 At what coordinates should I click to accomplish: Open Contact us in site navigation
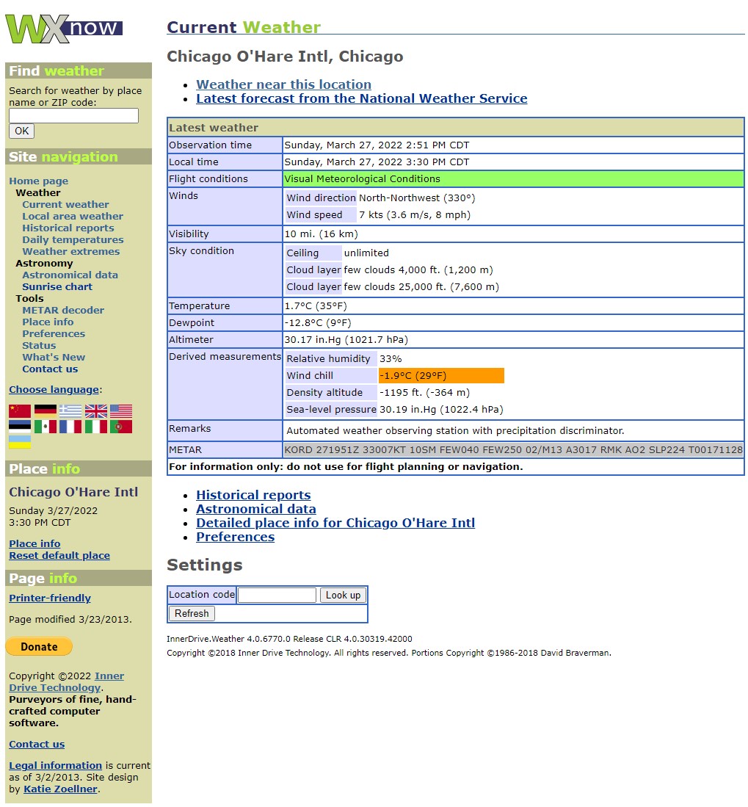pos(50,369)
